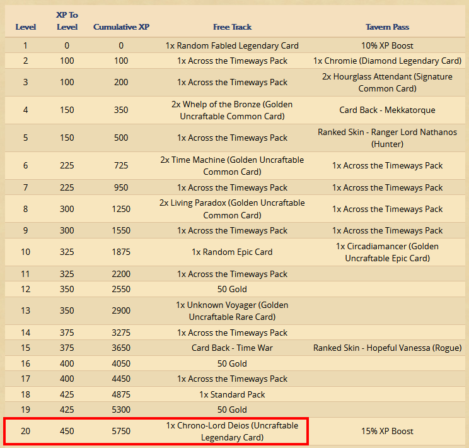This screenshot has width=469, height=448.
Task: Click level number 1
Action: 26,45
